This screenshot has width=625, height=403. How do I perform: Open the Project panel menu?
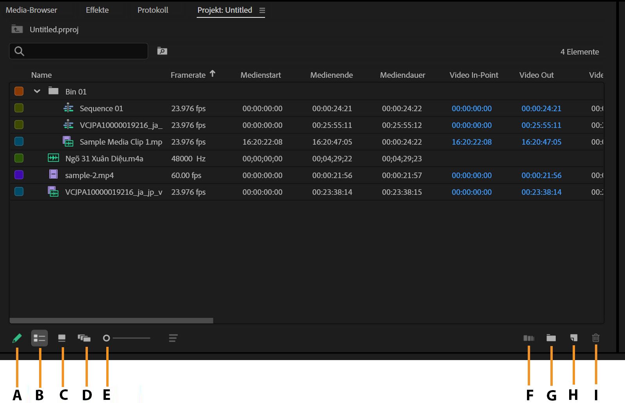(262, 11)
